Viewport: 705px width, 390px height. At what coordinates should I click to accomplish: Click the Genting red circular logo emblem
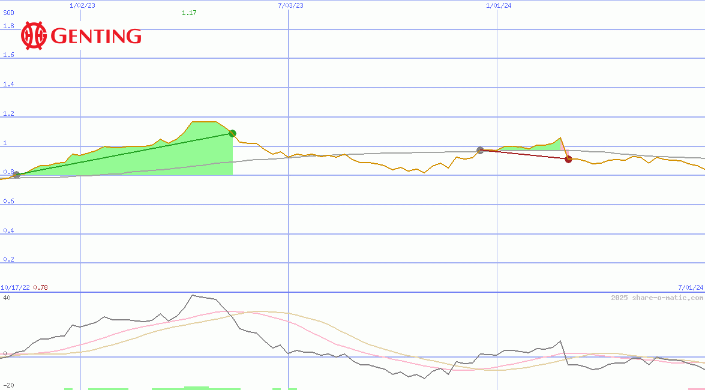pos(34,36)
